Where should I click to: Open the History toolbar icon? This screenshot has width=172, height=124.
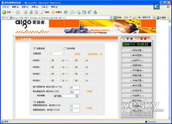point(66,12)
